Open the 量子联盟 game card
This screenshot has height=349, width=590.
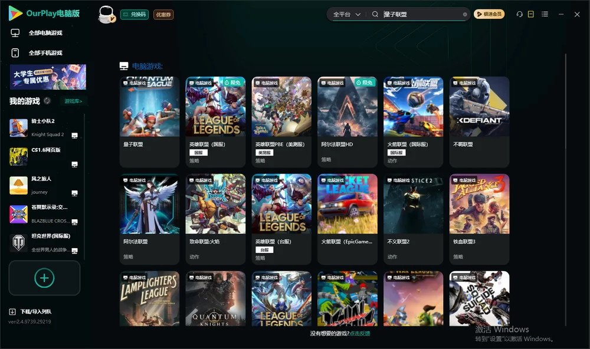coord(149,122)
